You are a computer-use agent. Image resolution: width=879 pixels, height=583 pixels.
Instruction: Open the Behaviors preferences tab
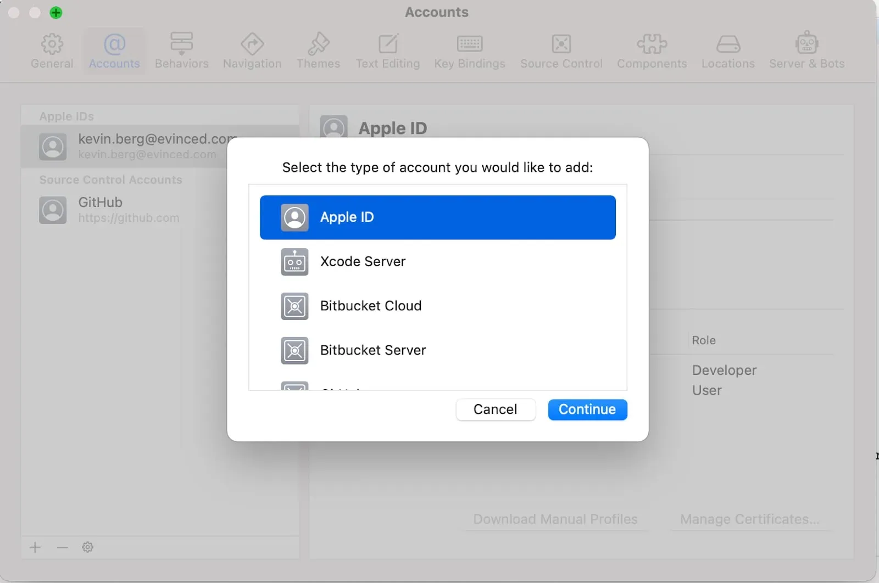(181, 52)
